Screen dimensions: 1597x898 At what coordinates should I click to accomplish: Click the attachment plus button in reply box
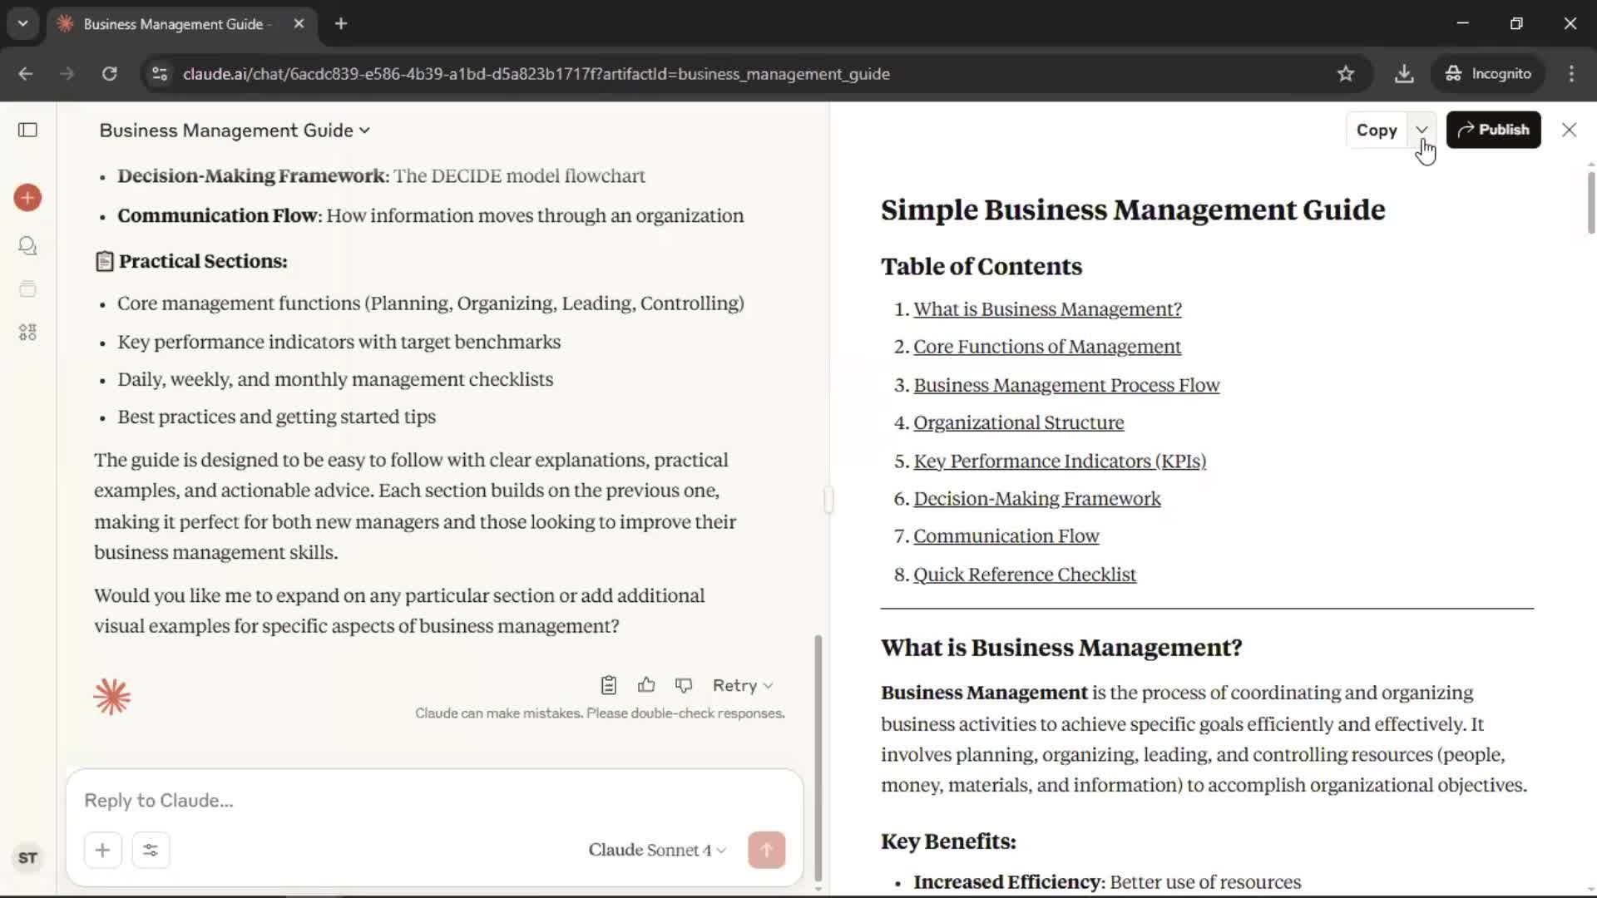pyautogui.click(x=103, y=850)
